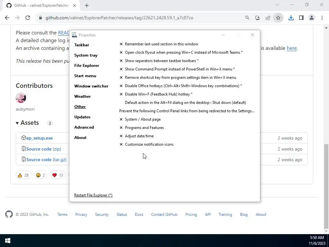Toggle Show Command Prompt instead of PowerShell
This screenshot has height=247, width=329.
[177, 69]
